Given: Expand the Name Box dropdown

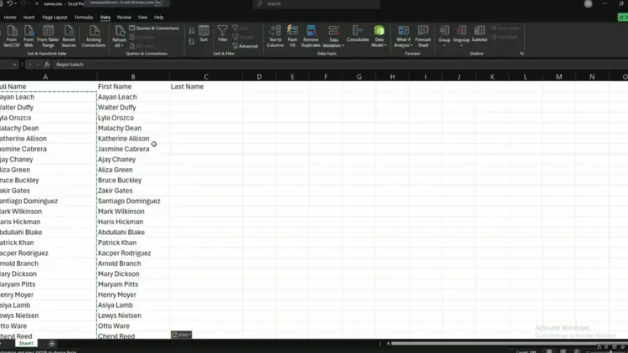Looking at the screenshot, I should 14,64.
